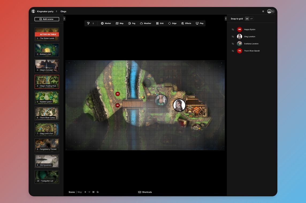Click the app logo icon
This screenshot has width=306, height=203.
(x=33, y=11)
